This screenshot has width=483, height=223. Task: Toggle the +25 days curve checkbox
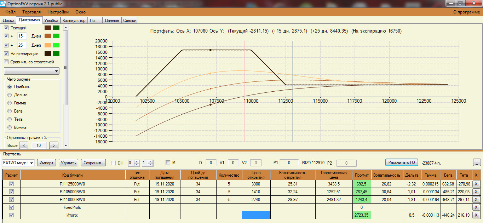6,45
